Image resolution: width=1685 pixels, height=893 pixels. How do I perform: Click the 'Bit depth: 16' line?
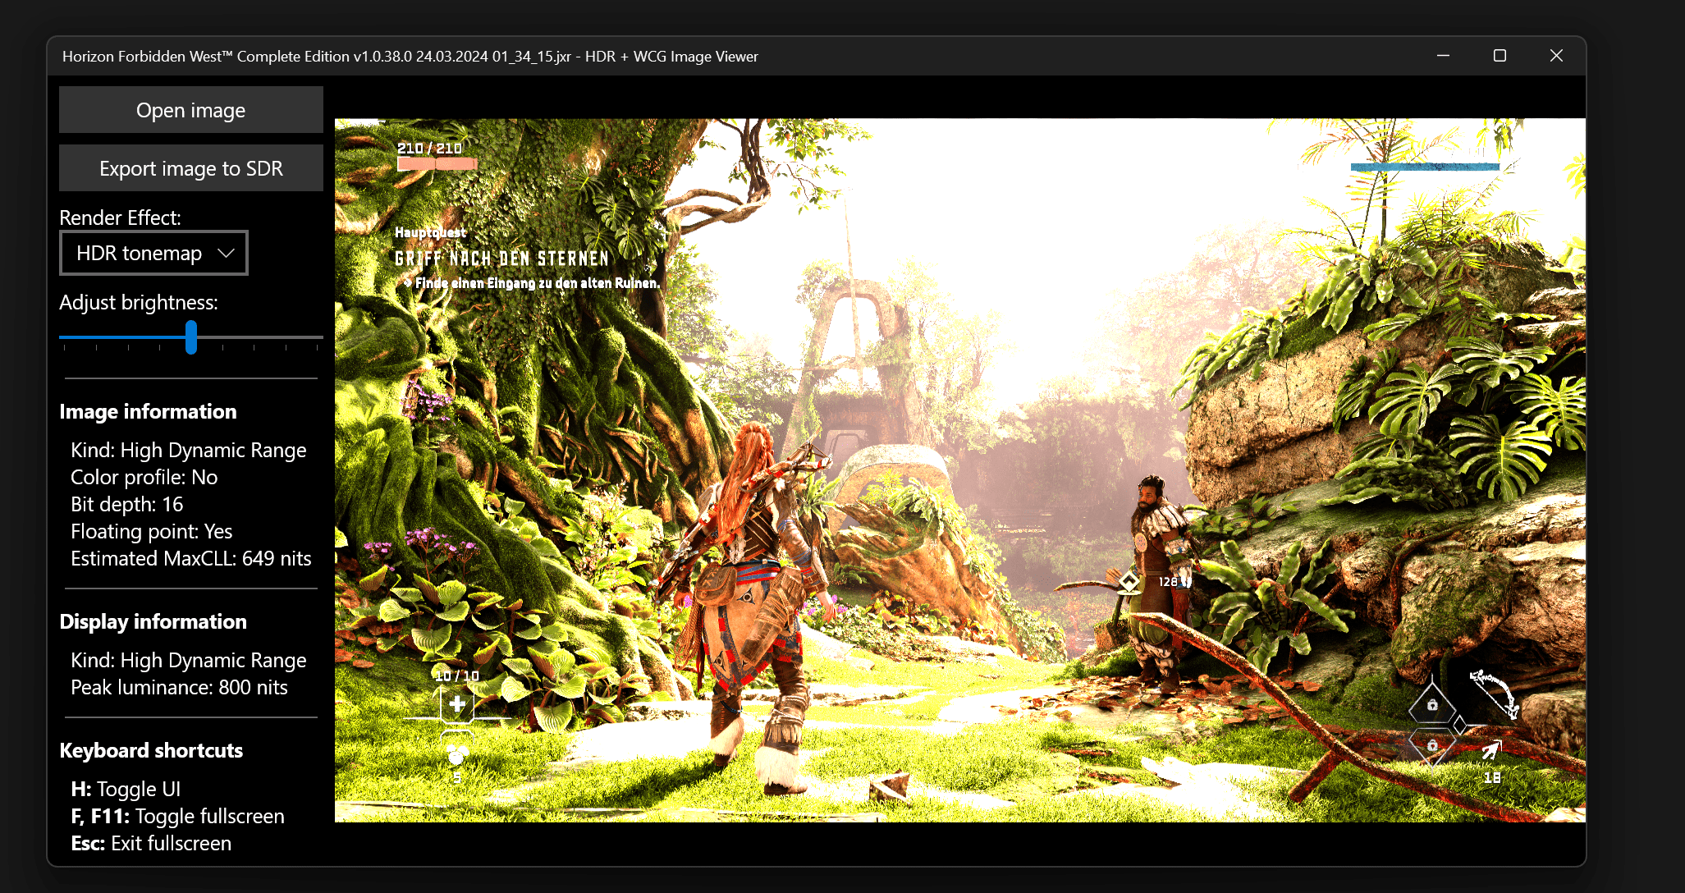point(126,505)
